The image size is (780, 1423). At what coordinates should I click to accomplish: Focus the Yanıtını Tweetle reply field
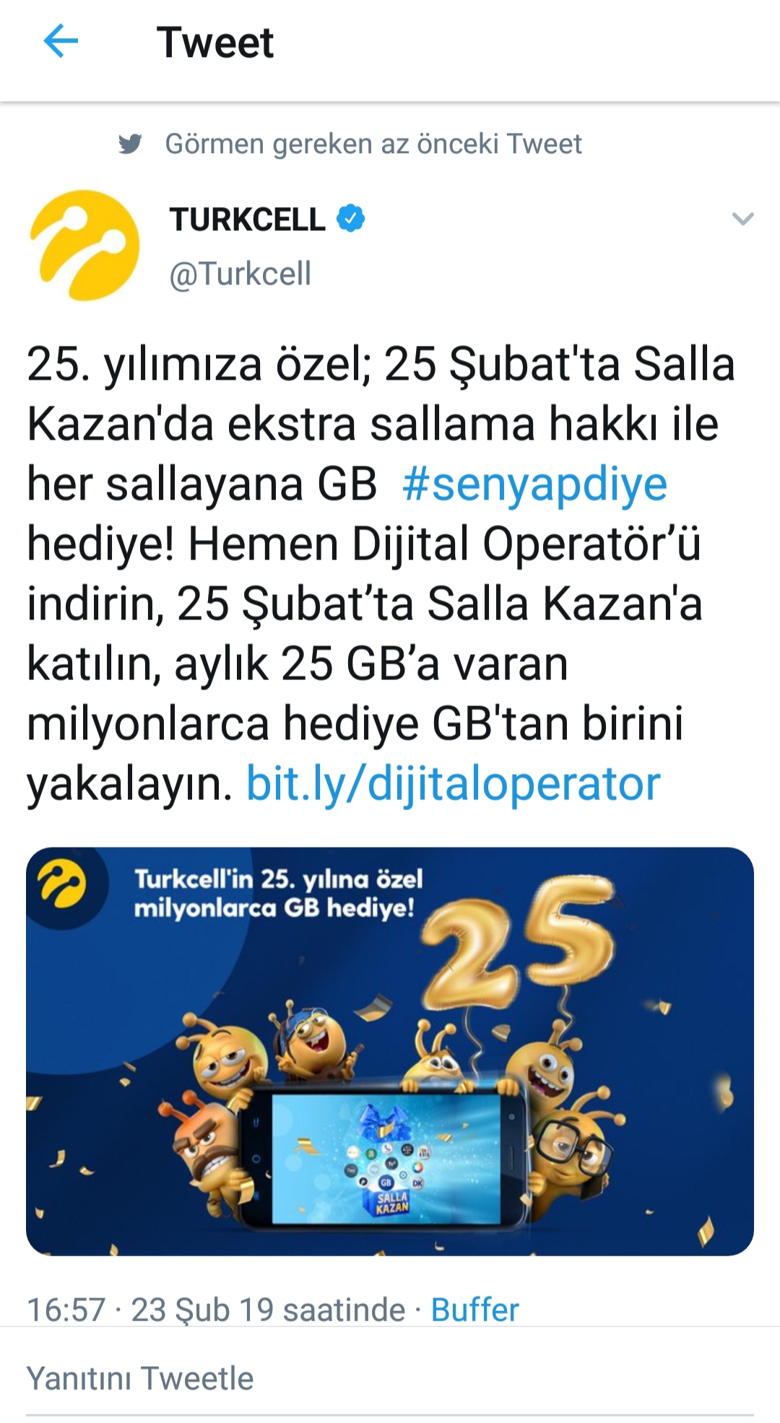390,1378
